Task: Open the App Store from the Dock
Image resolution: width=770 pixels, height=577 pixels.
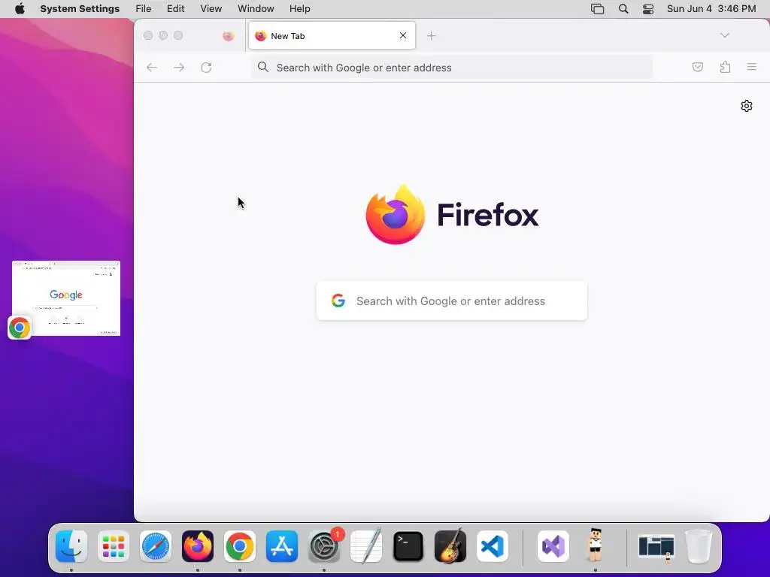Action: coord(282,546)
